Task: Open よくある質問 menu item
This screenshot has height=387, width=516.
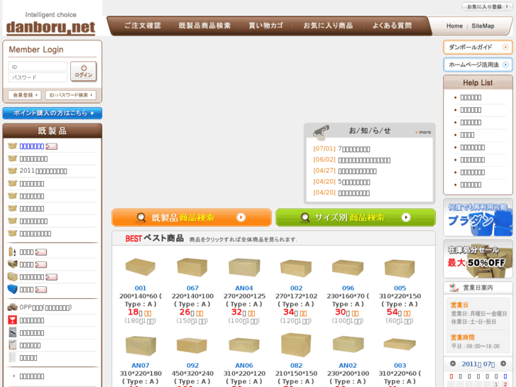Action: [392, 26]
